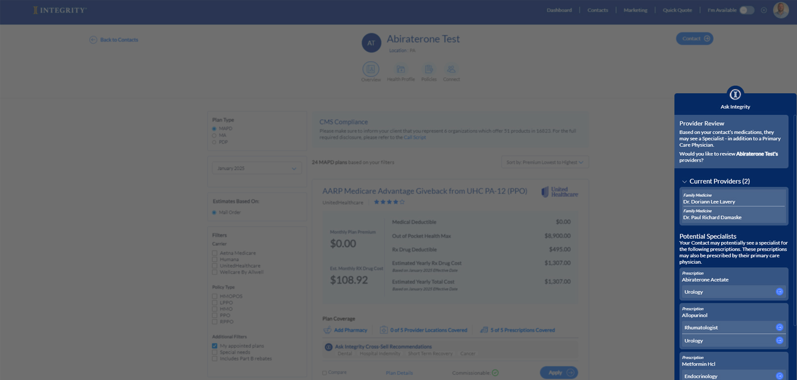
Task: Click the Add Pharmacy link
Action: 351,330
